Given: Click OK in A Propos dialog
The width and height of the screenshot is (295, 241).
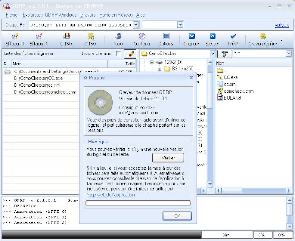Looking at the screenshot, I should pyautogui.click(x=177, y=216).
